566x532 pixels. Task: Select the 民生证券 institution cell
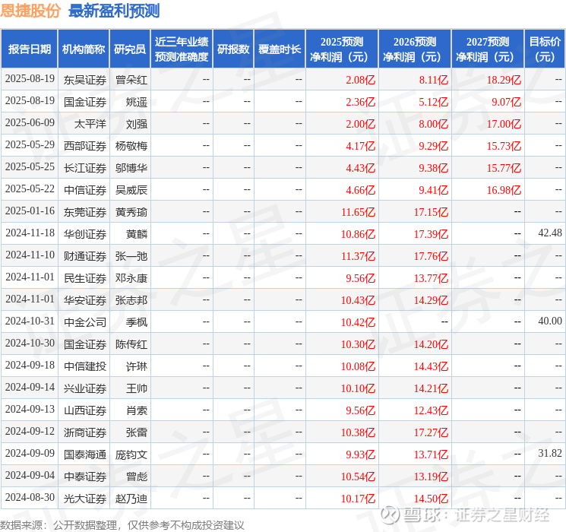point(85,278)
